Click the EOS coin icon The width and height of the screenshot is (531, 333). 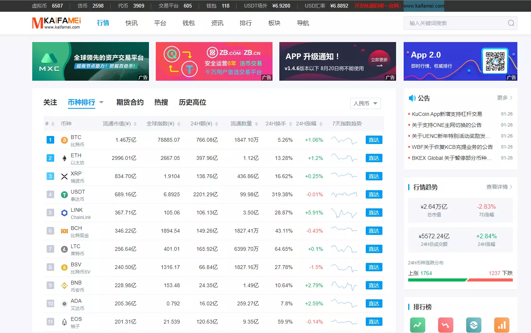pyautogui.click(x=64, y=322)
